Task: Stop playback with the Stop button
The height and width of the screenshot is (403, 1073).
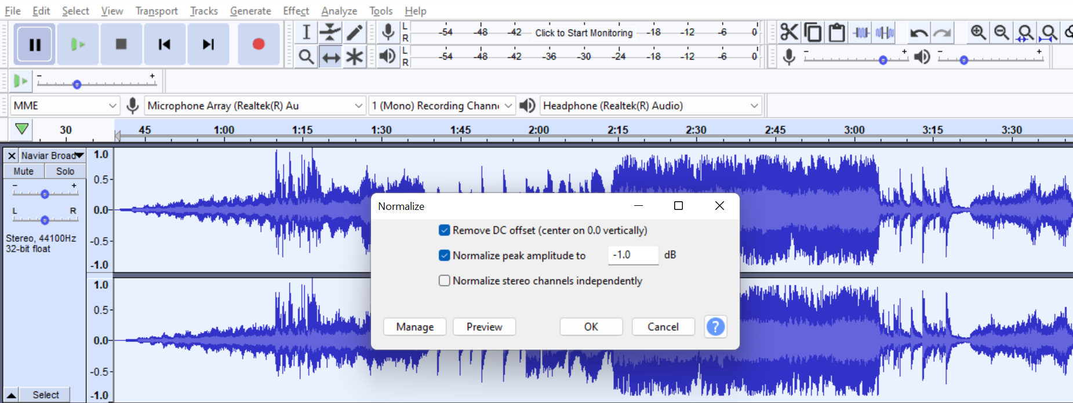Action: pos(121,44)
